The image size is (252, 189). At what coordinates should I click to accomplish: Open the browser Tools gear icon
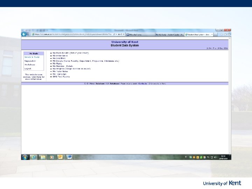[x=229, y=34]
